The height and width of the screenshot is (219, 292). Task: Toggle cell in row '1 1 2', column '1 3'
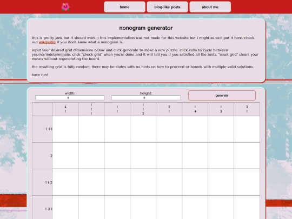221,182
